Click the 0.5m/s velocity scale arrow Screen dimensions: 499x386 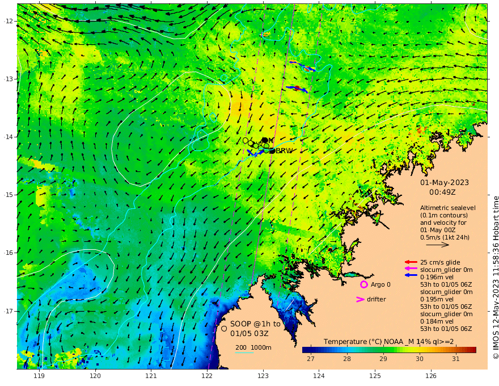coord(437,245)
